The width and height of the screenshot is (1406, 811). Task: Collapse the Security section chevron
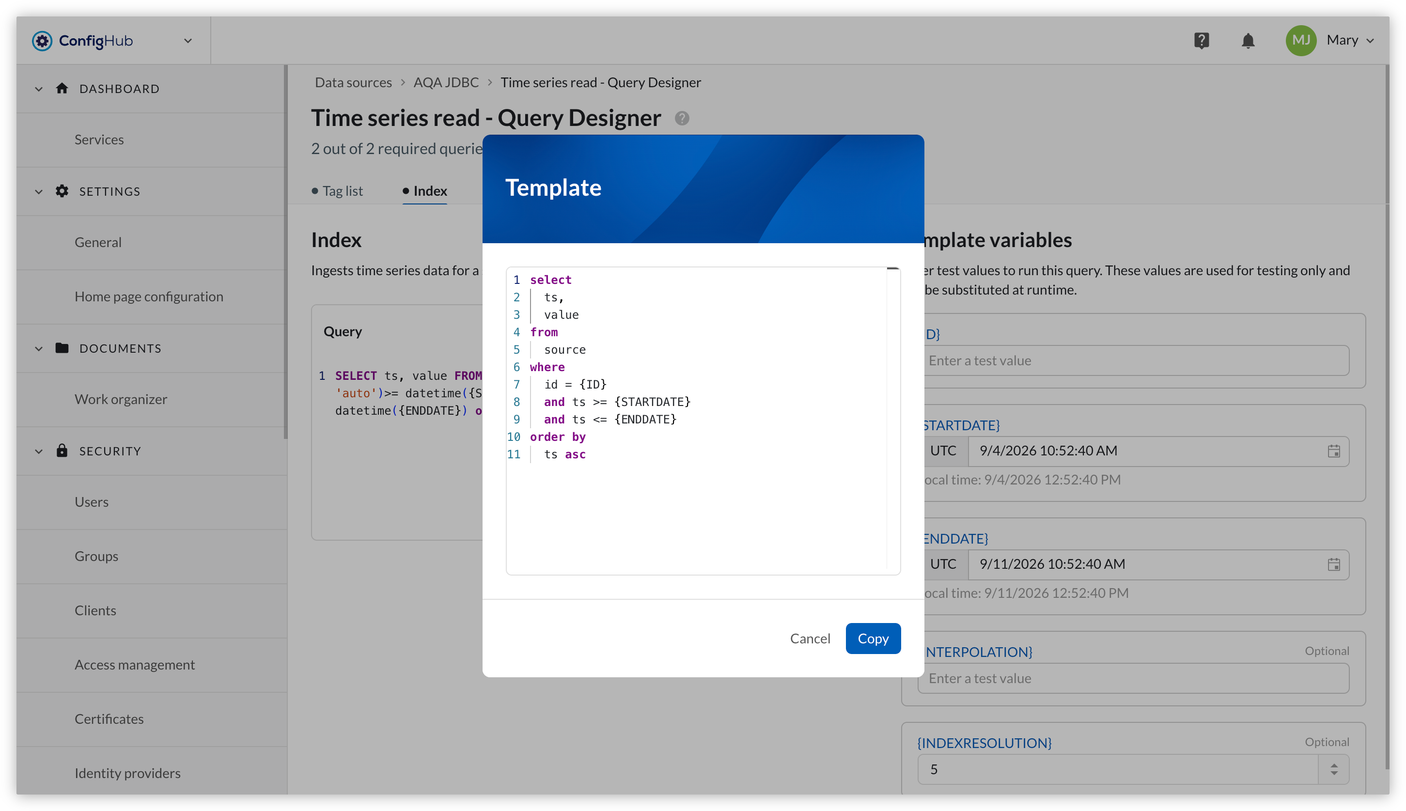38,451
